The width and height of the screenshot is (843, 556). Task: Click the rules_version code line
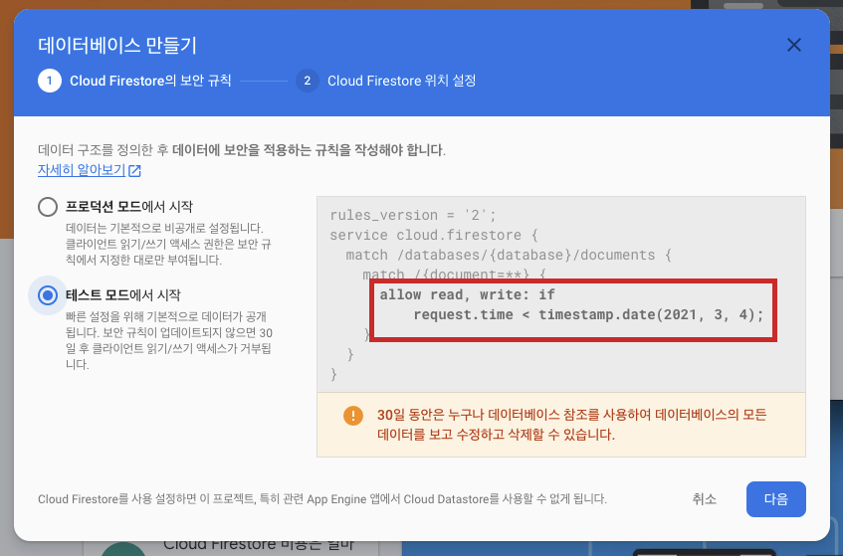[x=413, y=215]
